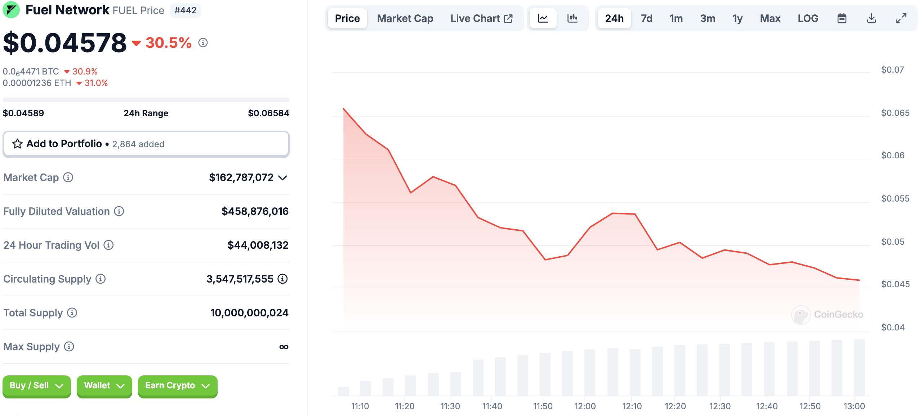Click the star to add to portfolio
Viewport: 918px width, 415px height.
(x=17, y=144)
